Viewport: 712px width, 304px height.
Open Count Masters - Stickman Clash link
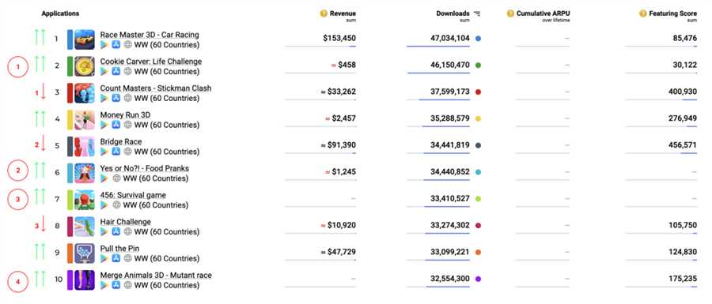(x=156, y=88)
